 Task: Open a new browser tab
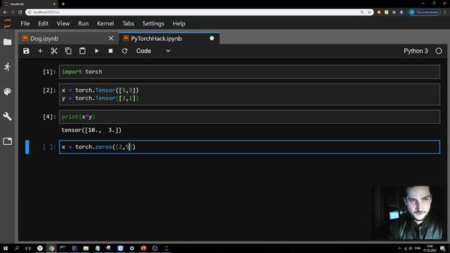[63, 4]
